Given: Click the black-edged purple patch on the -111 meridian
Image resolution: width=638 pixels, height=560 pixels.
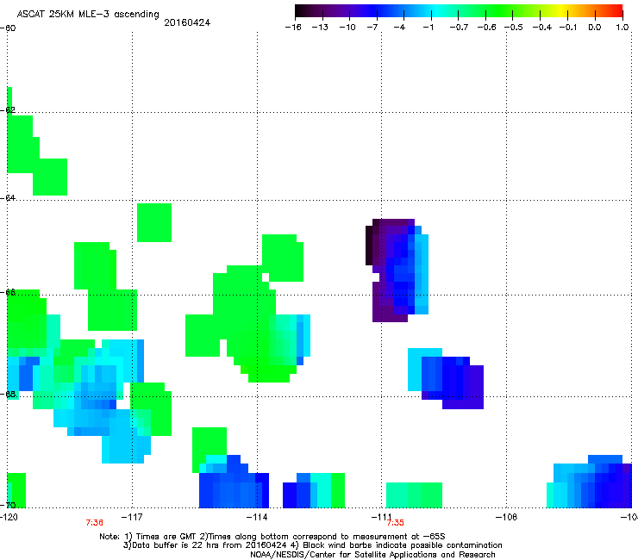Looking at the screenshot, I should tap(397, 271).
